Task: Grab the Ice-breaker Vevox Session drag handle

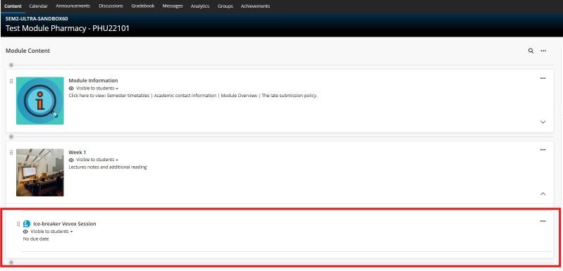Action: [18, 224]
